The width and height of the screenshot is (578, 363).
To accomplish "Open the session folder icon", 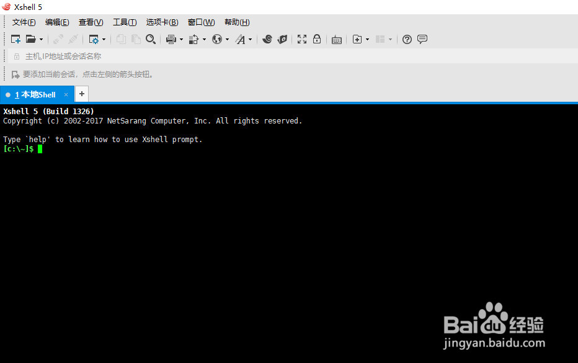I will 30,39.
